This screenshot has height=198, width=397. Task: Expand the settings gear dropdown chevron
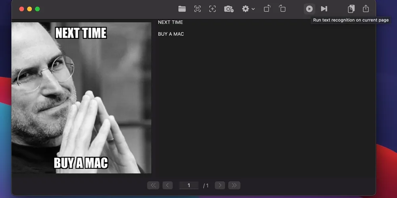click(x=253, y=9)
